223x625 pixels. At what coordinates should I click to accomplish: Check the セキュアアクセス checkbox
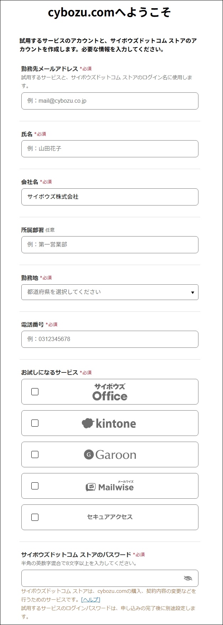click(x=35, y=517)
